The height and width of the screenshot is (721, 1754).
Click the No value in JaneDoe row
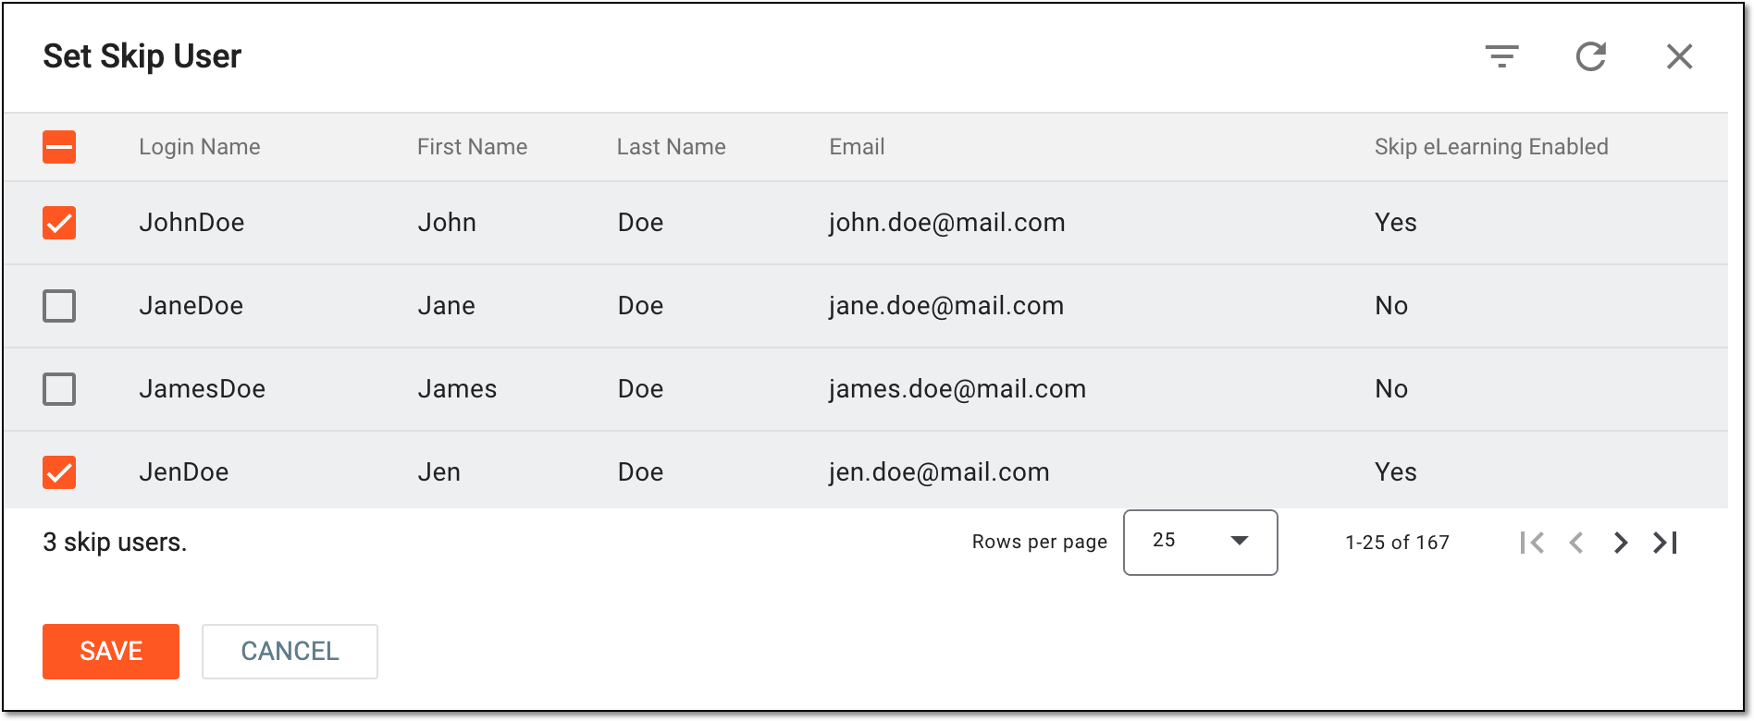(1391, 306)
